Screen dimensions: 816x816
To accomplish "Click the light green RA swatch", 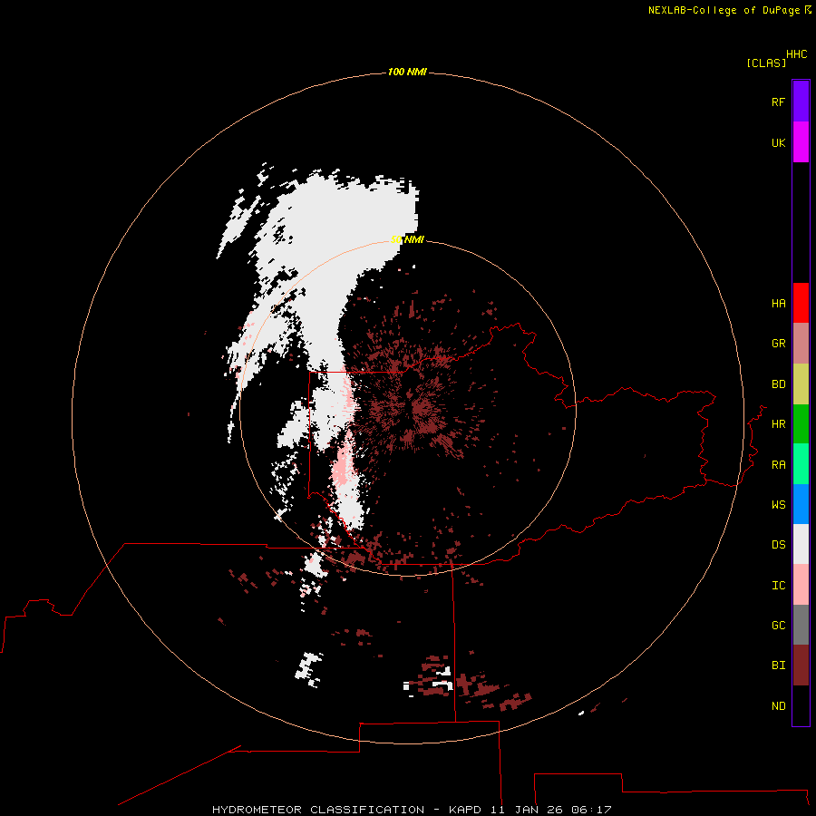I will pos(801,464).
